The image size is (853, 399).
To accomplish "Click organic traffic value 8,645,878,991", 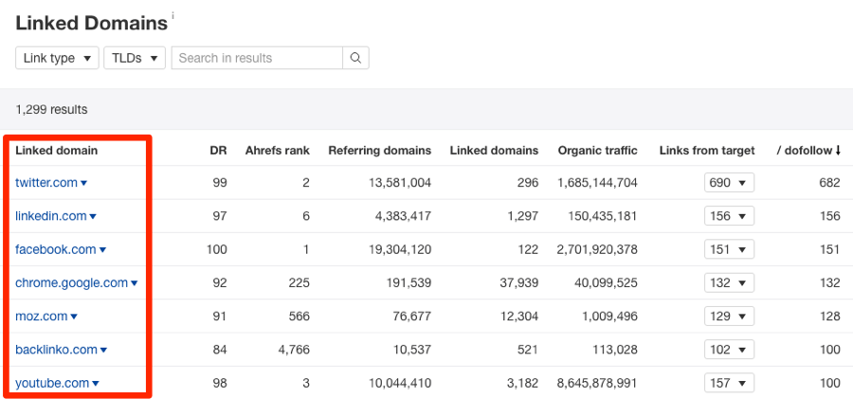I will point(597,383).
